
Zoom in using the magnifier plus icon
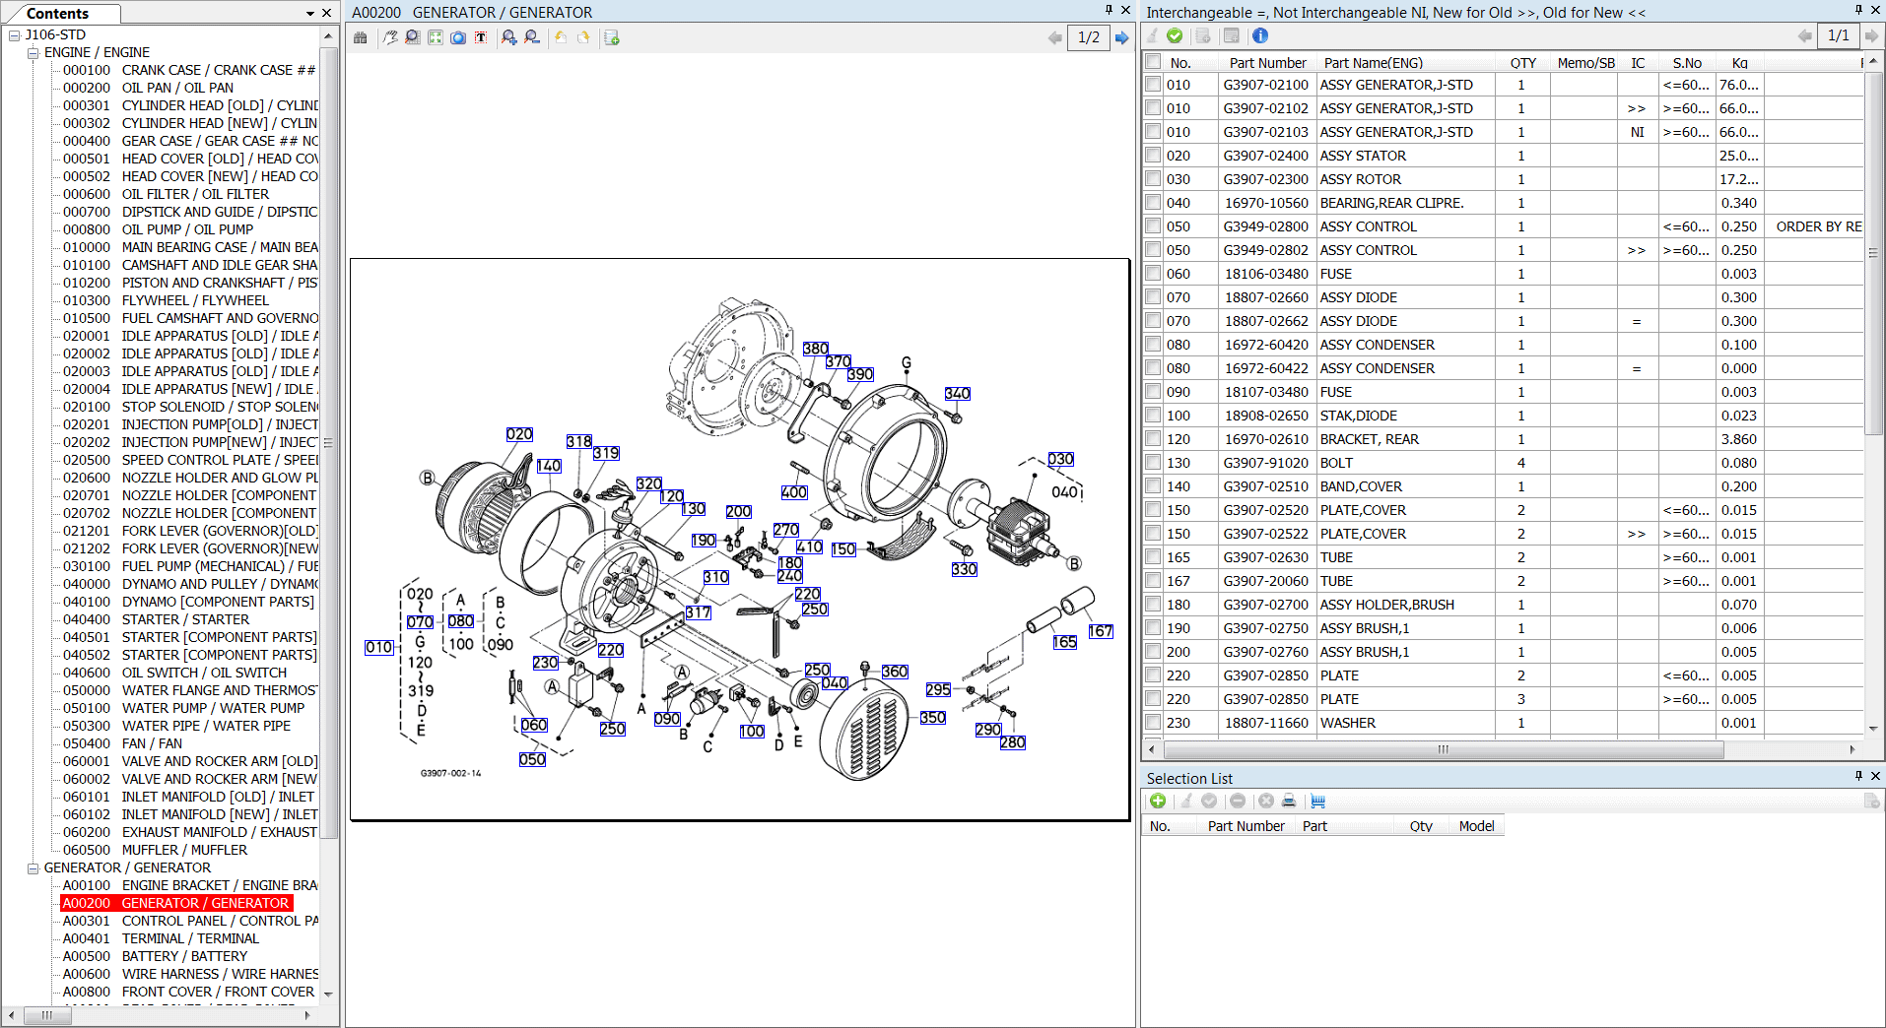tap(508, 37)
